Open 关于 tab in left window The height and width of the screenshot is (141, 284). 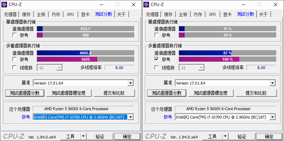point(122,14)
